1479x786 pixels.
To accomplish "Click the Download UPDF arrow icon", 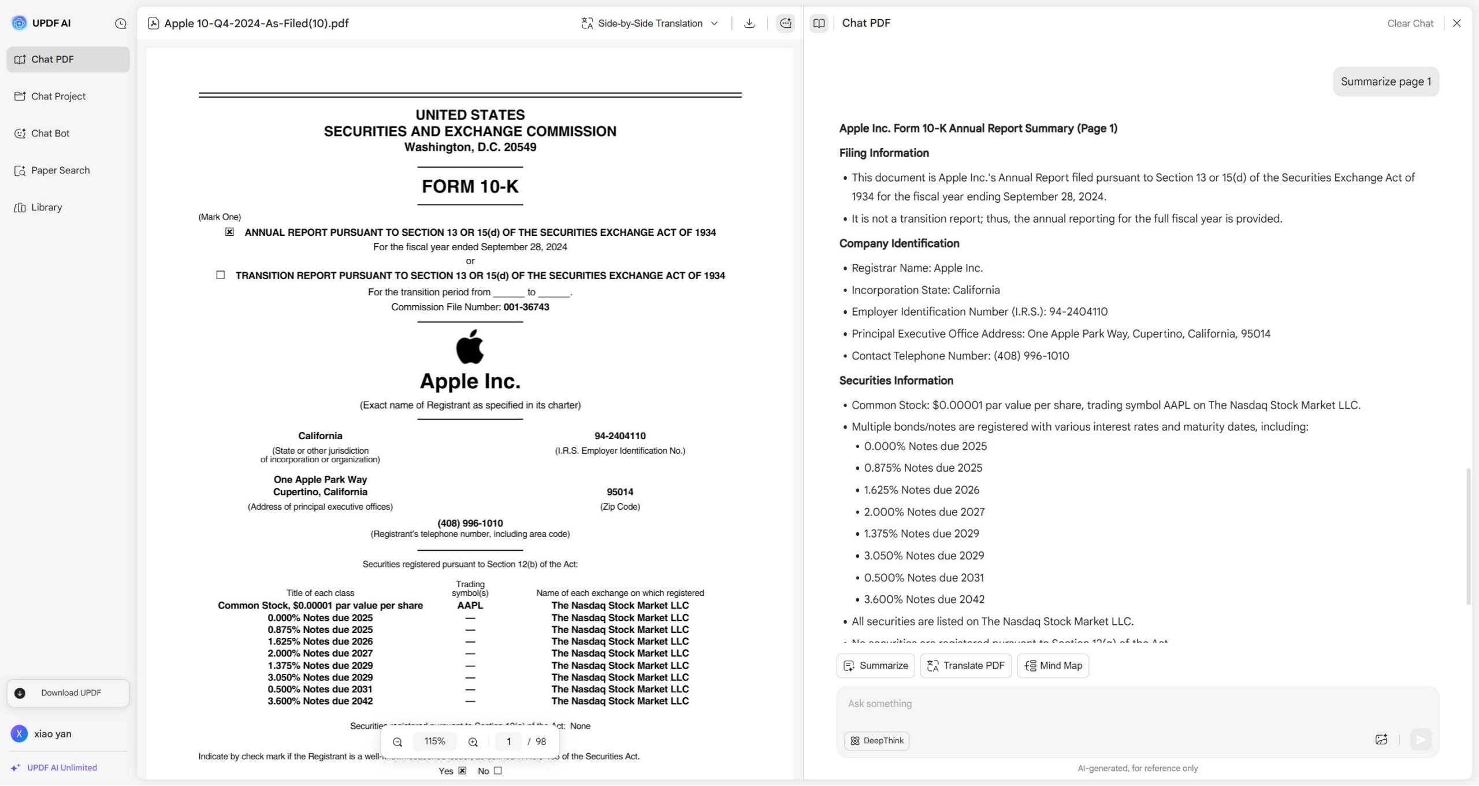I will coord(20,694).
